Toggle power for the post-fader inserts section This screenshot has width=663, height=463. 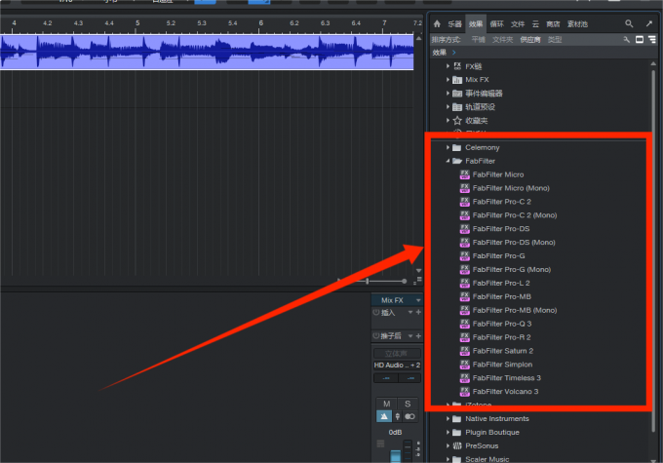click(376, 335)
